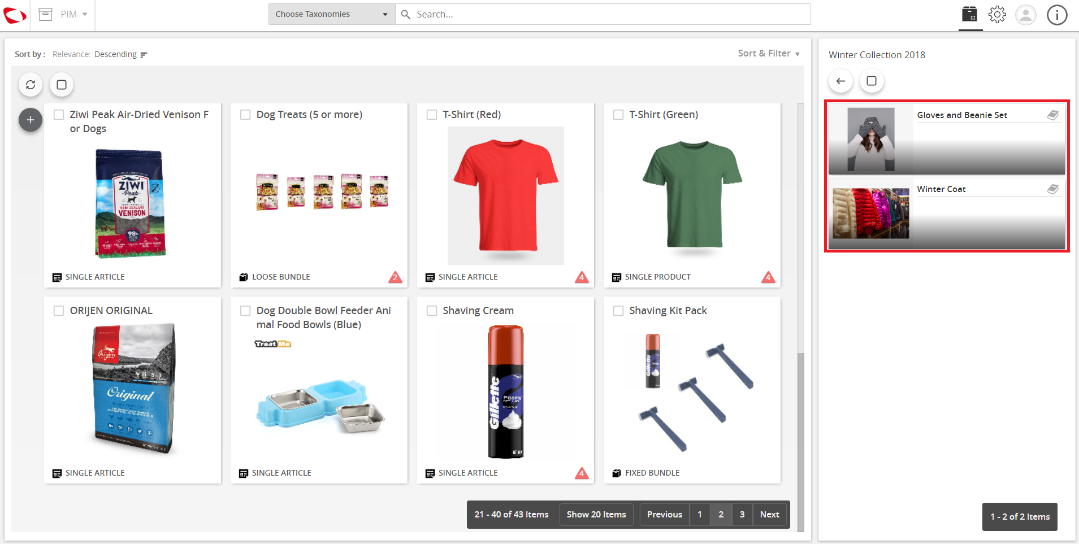The width and height of the screenshot is (1079, 544).
Task: Open the user profile avatar icon
Action: pos(1025,15)
